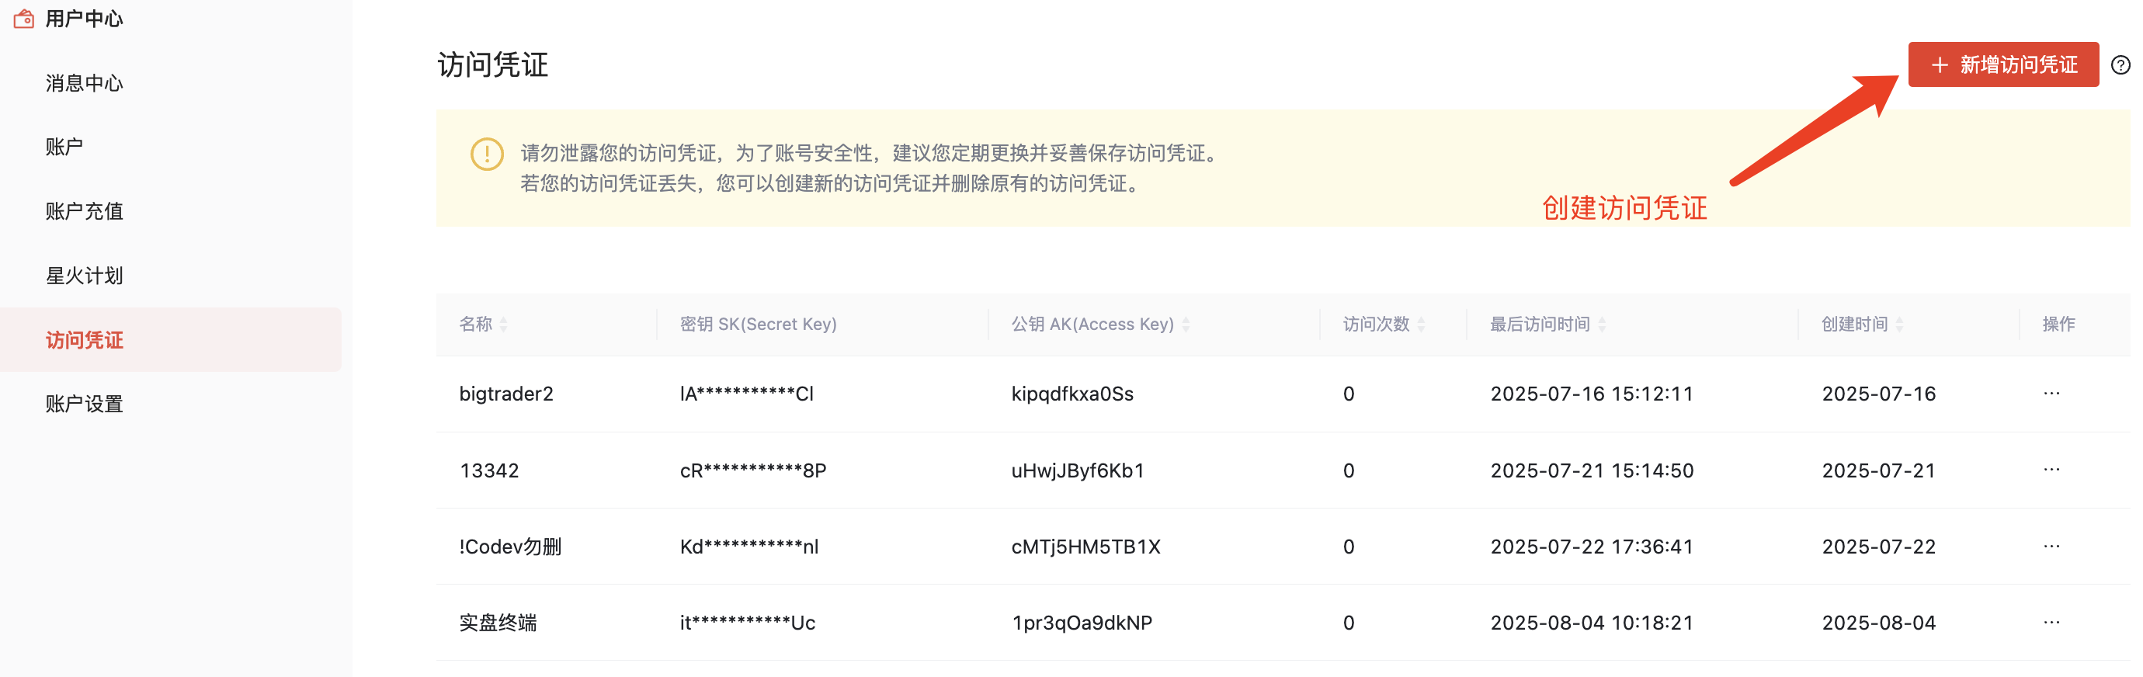This screenshot has width=2143, height=677.
Task: Click the 用户中心 wallet icon
Action: pos(24,19)
